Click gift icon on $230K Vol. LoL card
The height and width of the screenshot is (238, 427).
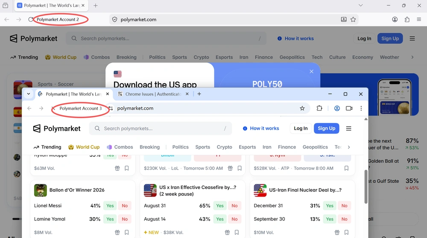tap(231, 168)
